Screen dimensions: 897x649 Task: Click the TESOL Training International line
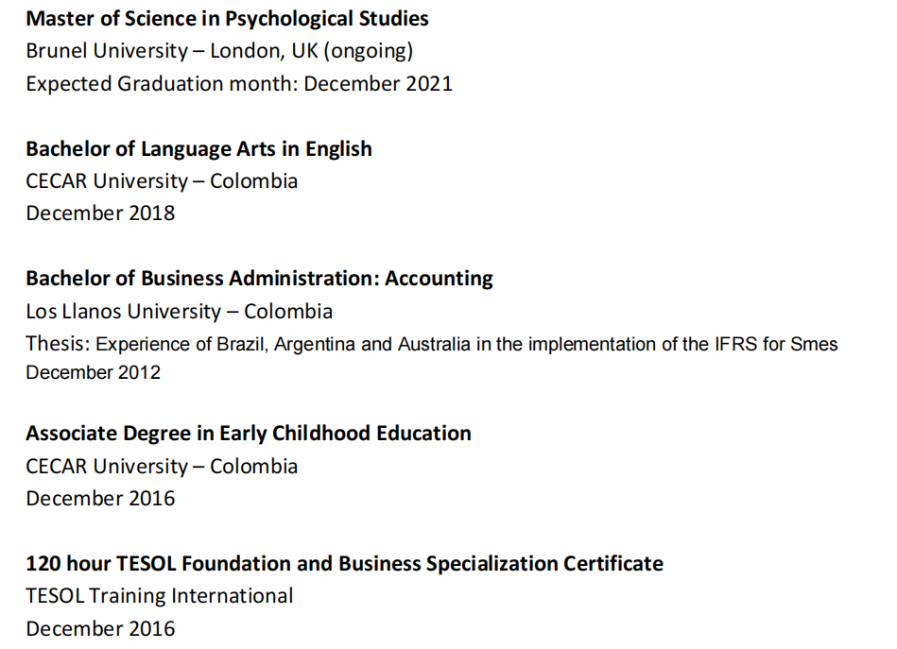click(x=160, y=596)
